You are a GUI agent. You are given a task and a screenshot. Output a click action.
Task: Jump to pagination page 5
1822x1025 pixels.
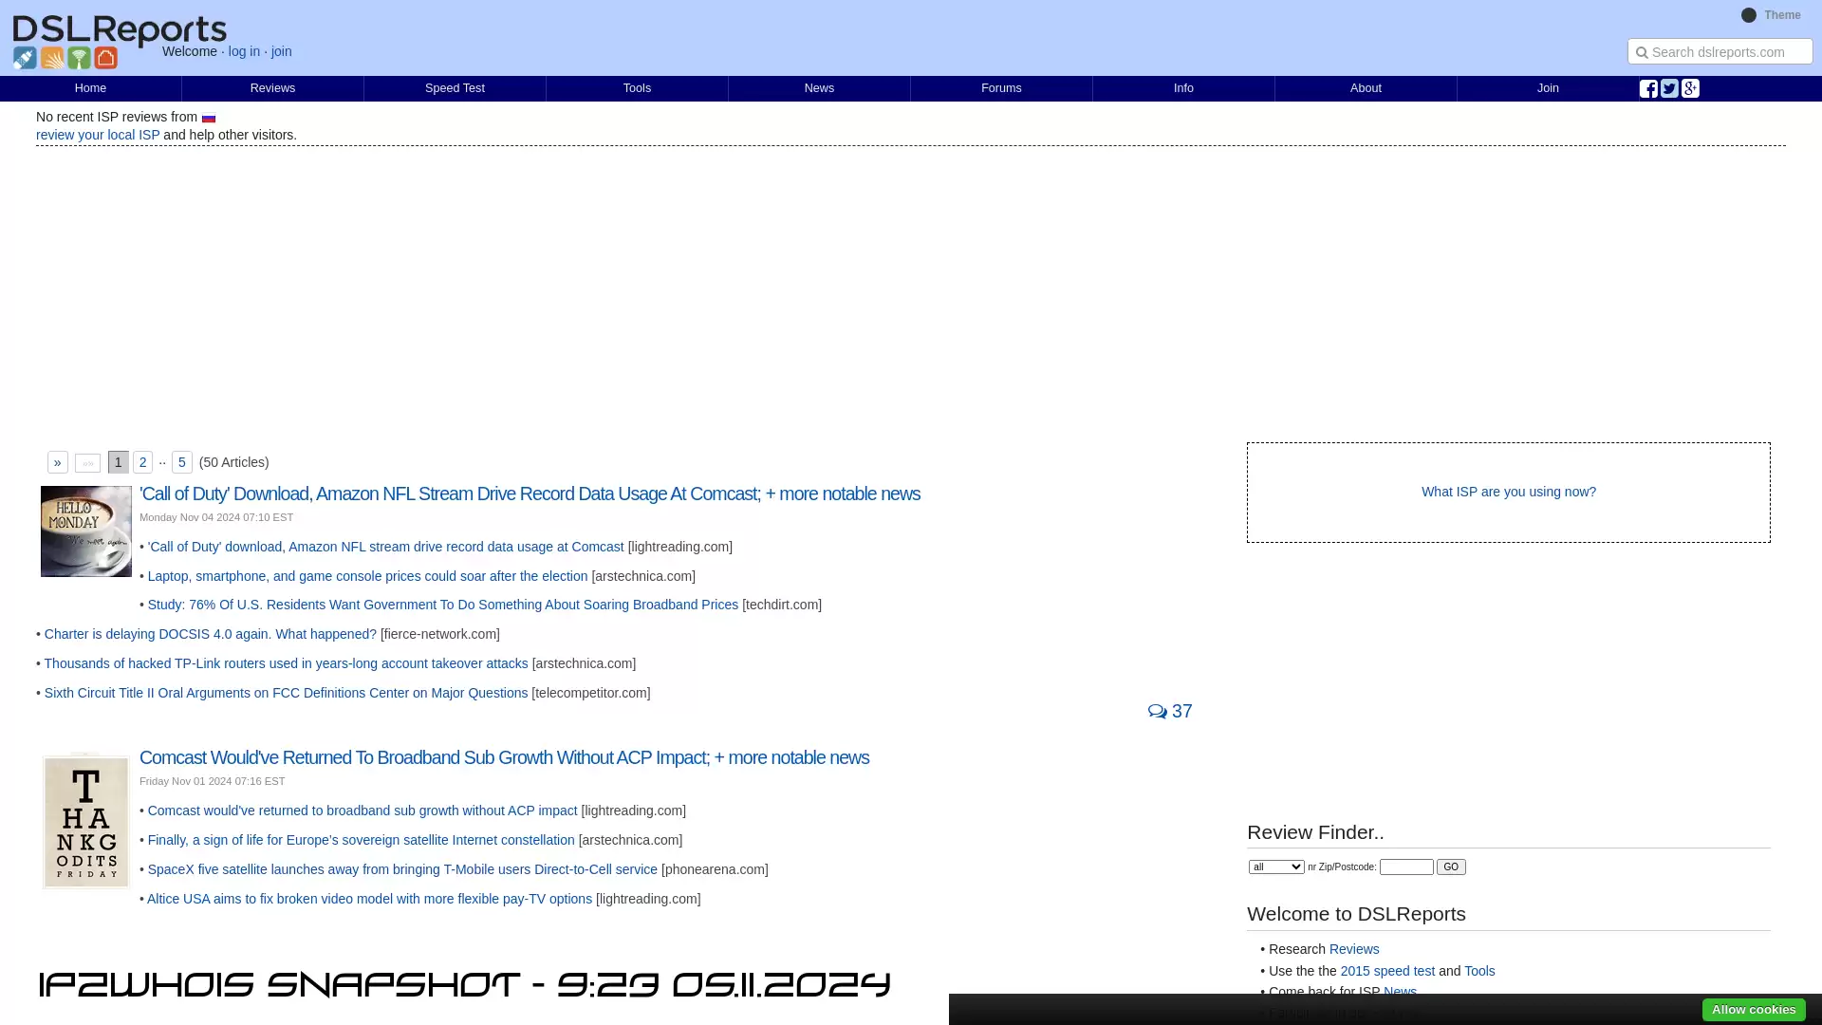182,462
